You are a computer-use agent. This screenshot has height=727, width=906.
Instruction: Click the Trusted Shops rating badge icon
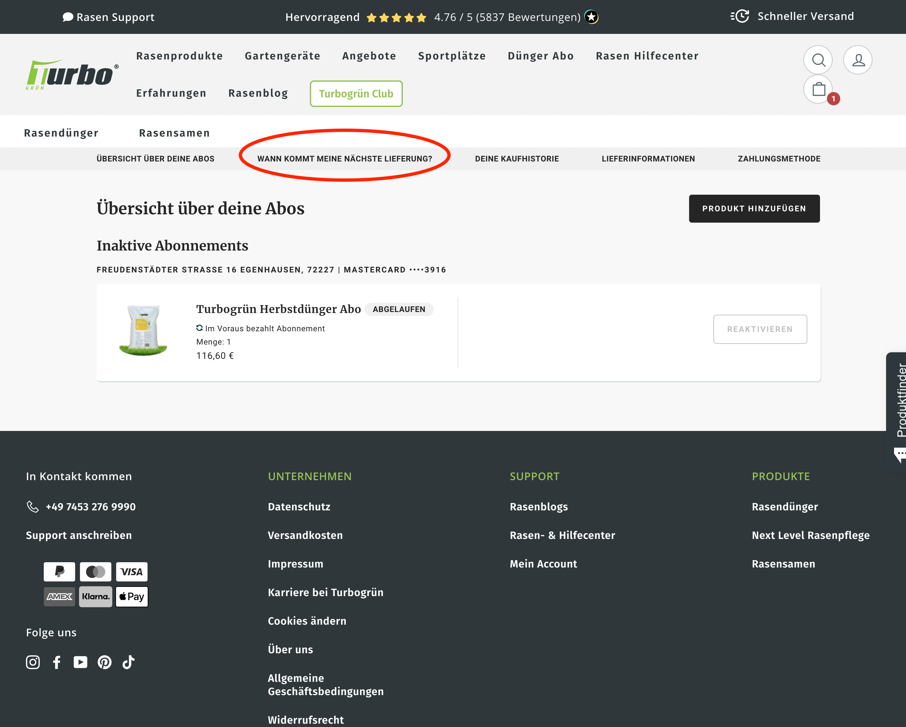pyautogui.click(x=592, y=17)
